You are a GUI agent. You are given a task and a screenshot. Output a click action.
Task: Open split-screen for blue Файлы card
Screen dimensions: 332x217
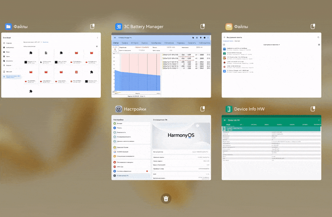(x=92, y=26)
